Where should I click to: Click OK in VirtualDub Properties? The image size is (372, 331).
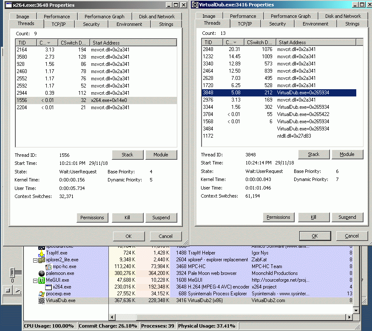315,236
